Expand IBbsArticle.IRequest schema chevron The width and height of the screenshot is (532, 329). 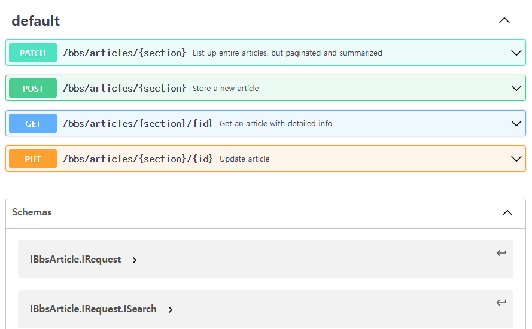point(135,260)
